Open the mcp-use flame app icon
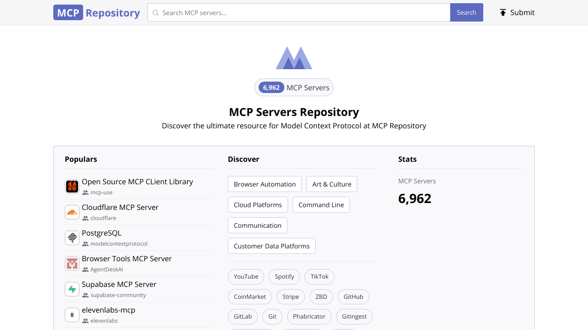 (72, 187)
